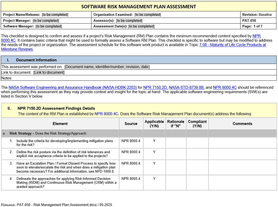Image resolution: width=278 pixels, height=207 pixels.
Task: Click the Software Manager placeholder field
Action: [x=49, y=26]
